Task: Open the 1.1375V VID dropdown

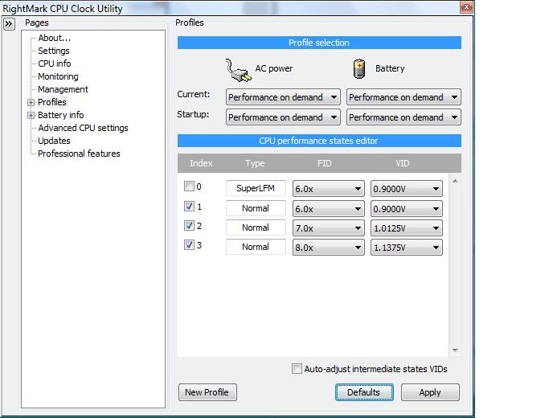Action: pyautogui.click(x=407, y=247)
